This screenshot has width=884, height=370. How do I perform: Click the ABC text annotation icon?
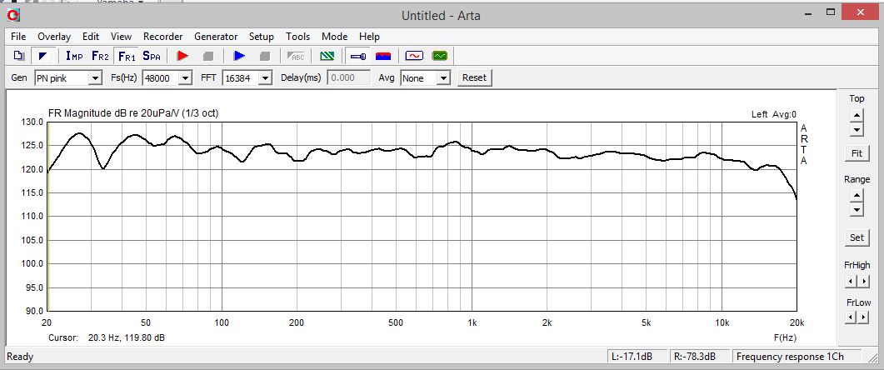[x=296, y=56]
